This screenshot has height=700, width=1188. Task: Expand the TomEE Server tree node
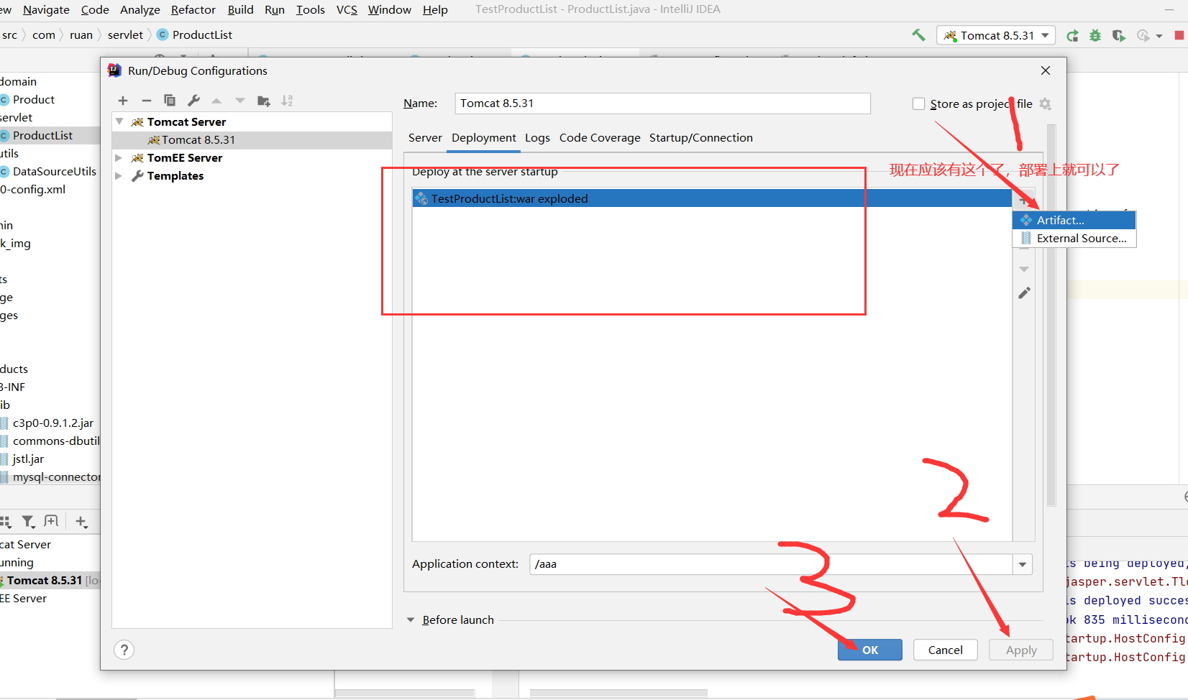click(119, 157)
